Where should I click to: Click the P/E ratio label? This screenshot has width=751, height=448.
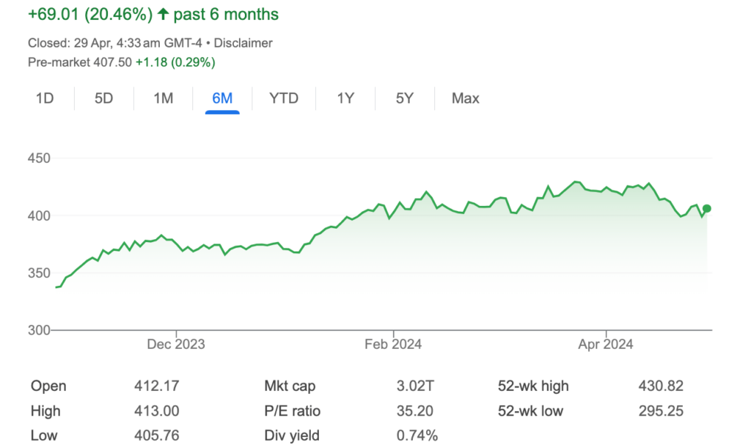(x=292, y=411)
